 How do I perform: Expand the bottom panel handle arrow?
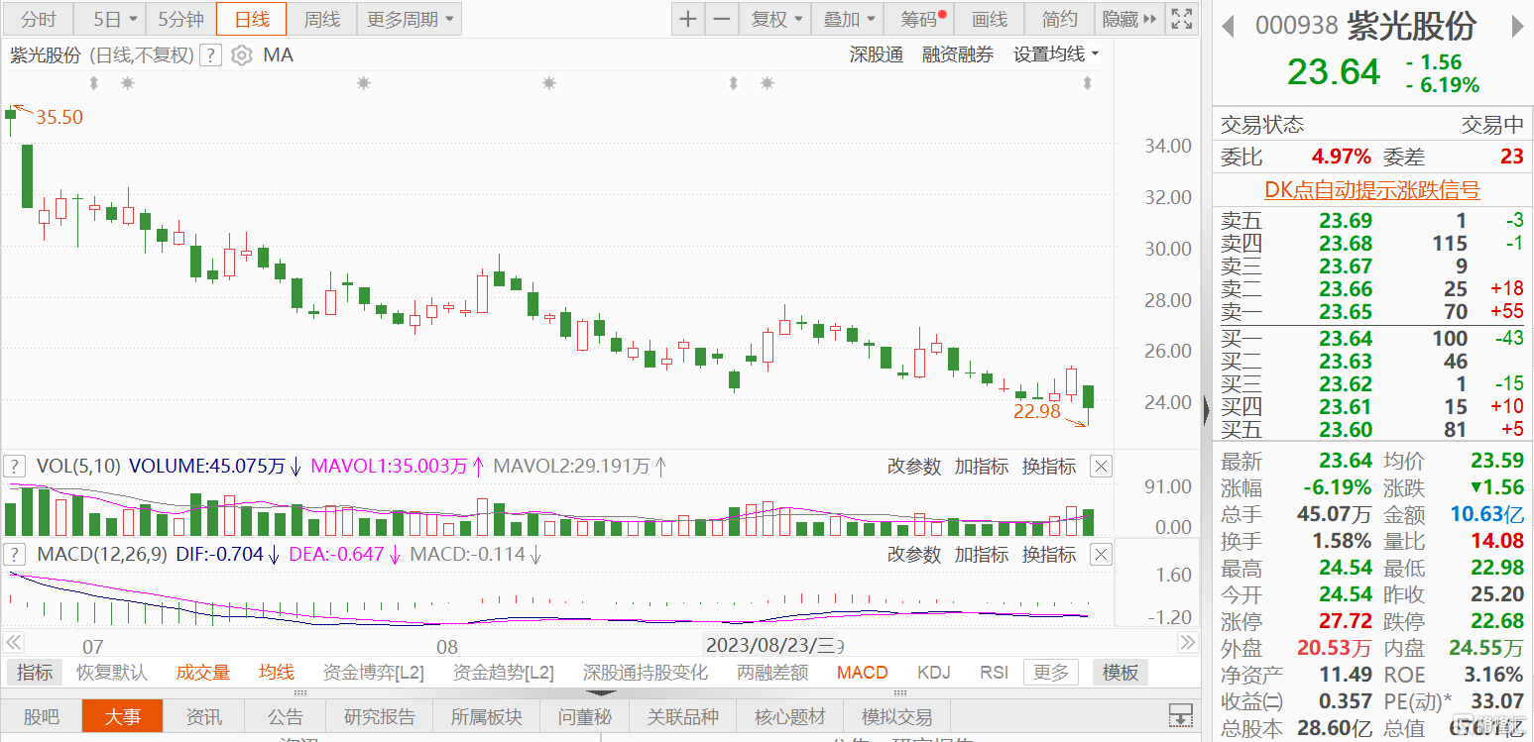601,693
